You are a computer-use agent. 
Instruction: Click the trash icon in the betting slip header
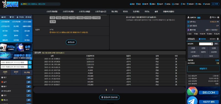coord(218,39)
